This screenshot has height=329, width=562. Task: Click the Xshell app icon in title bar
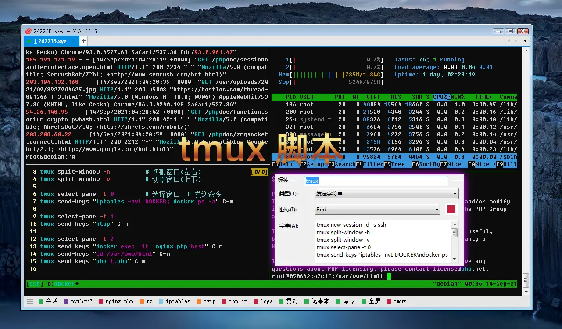coord(29,31)
